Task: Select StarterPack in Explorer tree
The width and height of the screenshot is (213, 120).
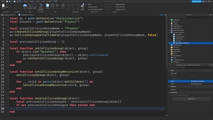Action: [176, 49]
